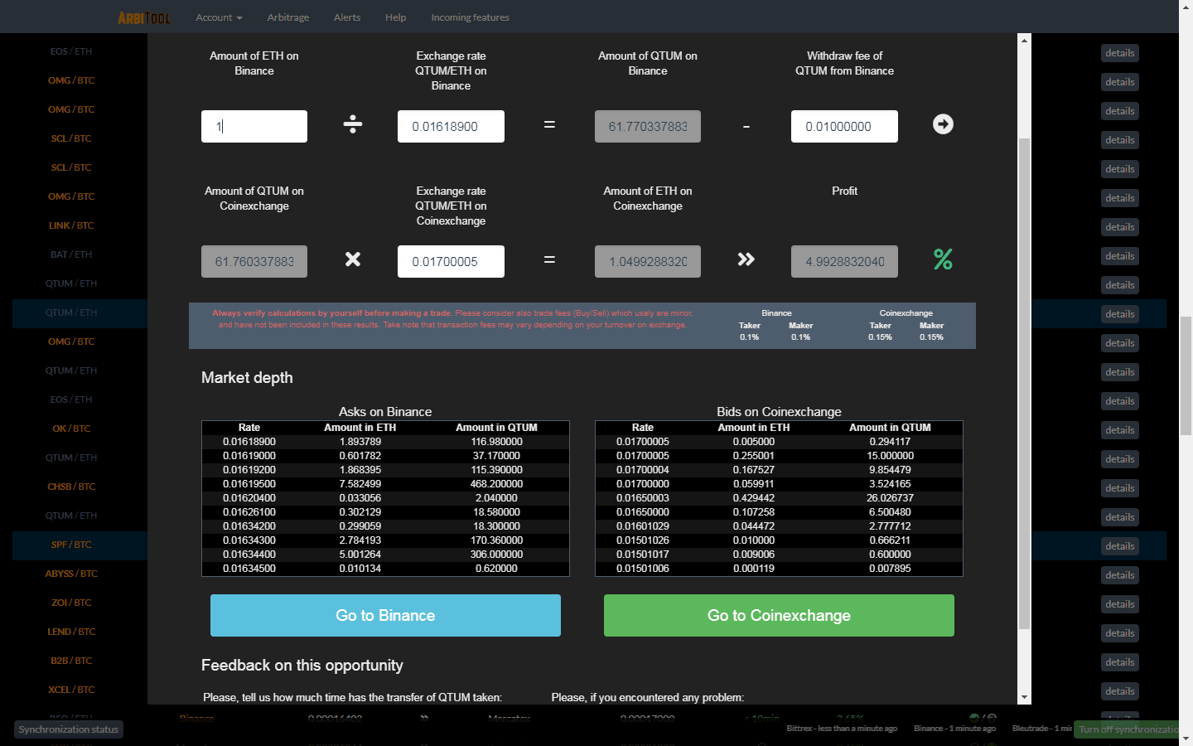Click ask amount 306.000000 QTUM

(496, 555)
